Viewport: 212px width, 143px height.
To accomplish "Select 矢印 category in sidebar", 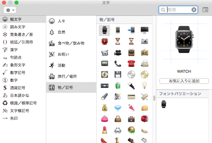I will (23, 118).
